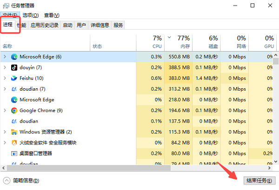Select the Google Chrome icon
The width and height of the screenshot is (279, 190).
click(x=14, y=111)
